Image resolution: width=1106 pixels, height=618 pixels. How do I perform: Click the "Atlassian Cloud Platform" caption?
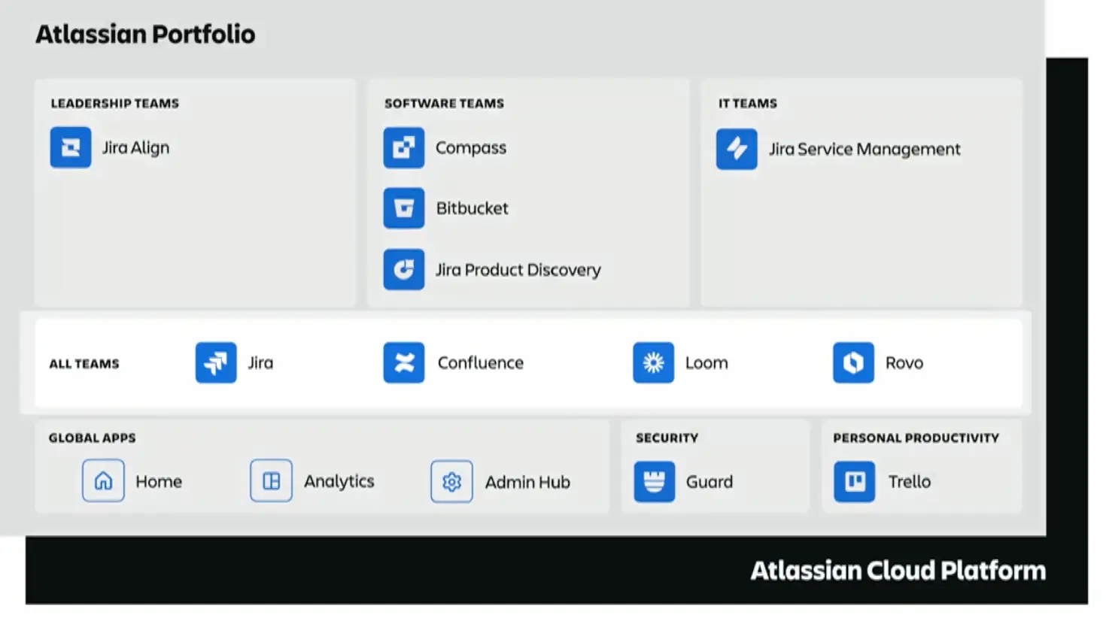point(898,571)
